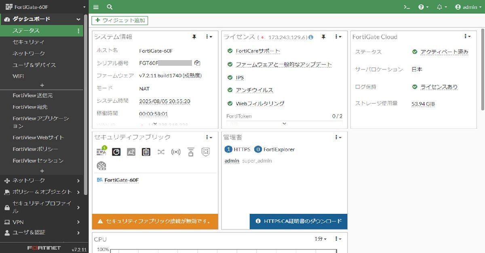Click the third gray fabric connector icon
The height and width of the screenshot is (253, 485).
click(131, 152)
